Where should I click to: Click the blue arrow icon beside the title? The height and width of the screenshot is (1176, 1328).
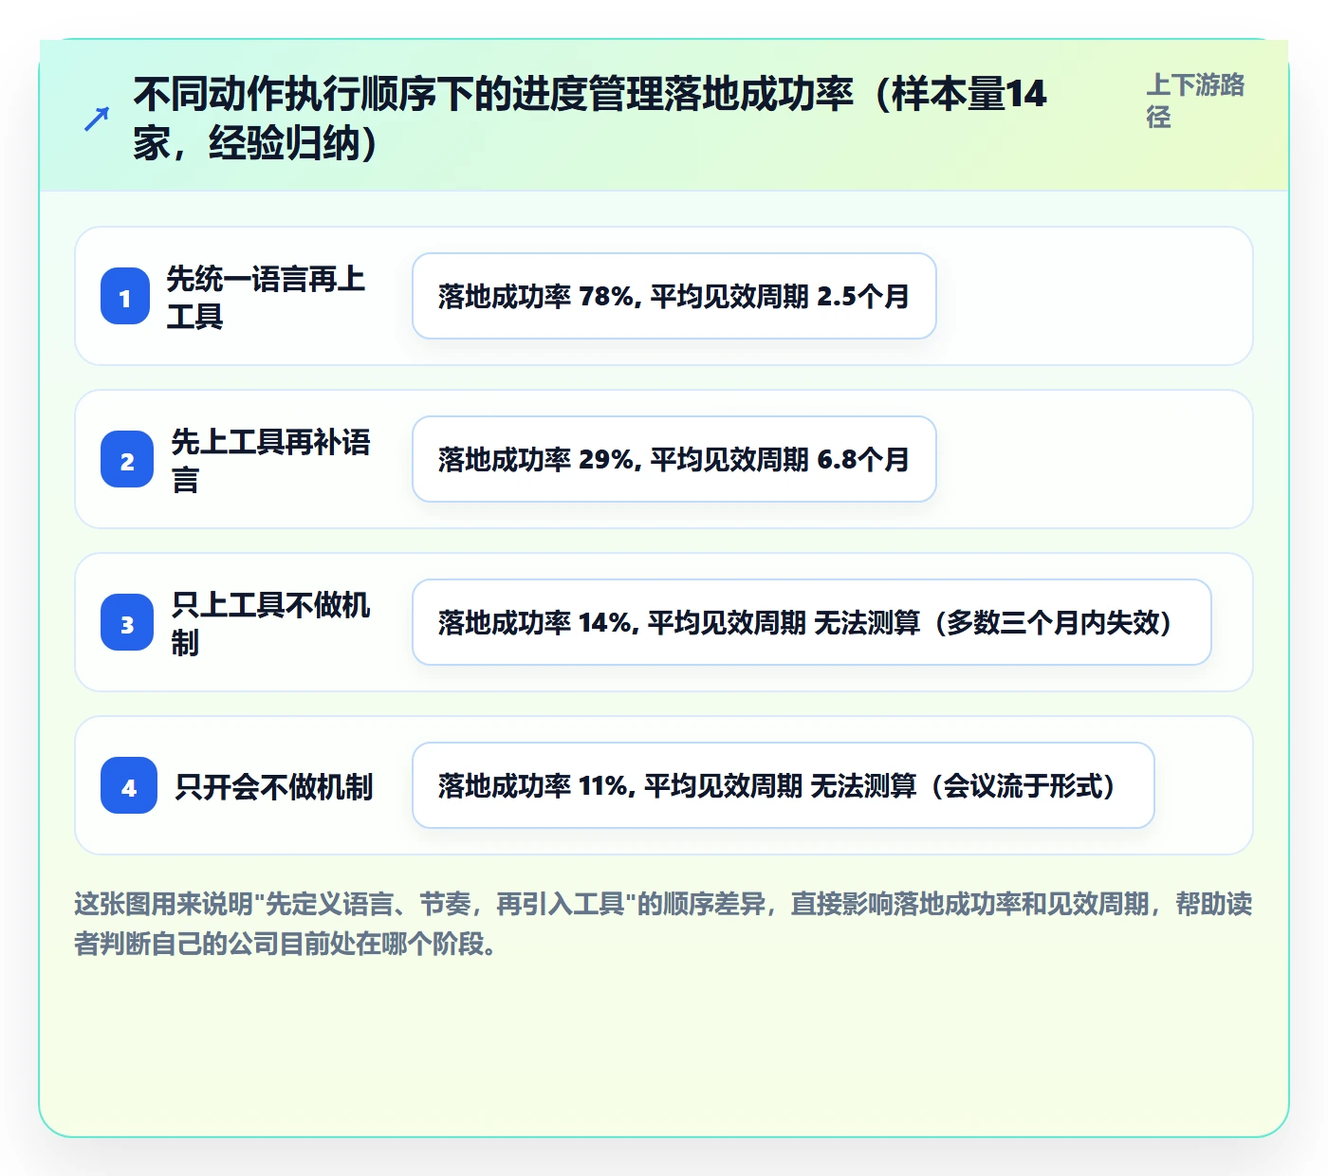pos(97,119)
